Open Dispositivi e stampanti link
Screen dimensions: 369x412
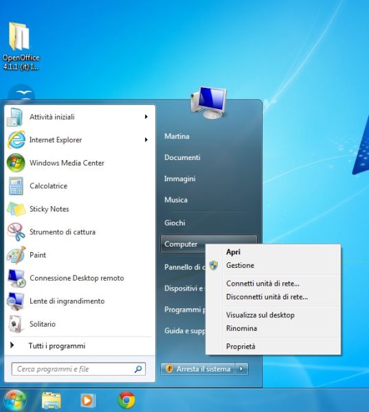[185, 288]
